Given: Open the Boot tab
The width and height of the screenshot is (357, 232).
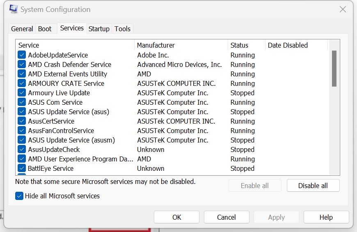Looking at the screenshot, I should [45, 29].
